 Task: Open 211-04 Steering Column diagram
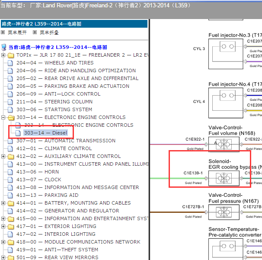pyautogui.click(x=54, y=102)
